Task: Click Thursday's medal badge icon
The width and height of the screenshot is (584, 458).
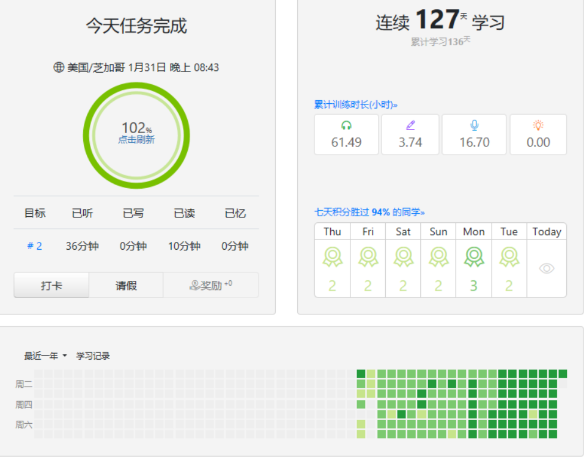Action: click(x=332, y=257)
